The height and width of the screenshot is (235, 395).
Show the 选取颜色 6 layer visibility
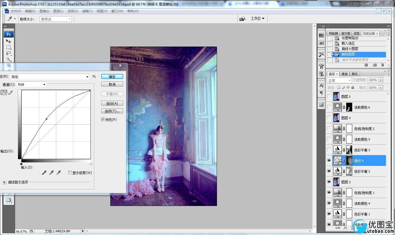329,107
